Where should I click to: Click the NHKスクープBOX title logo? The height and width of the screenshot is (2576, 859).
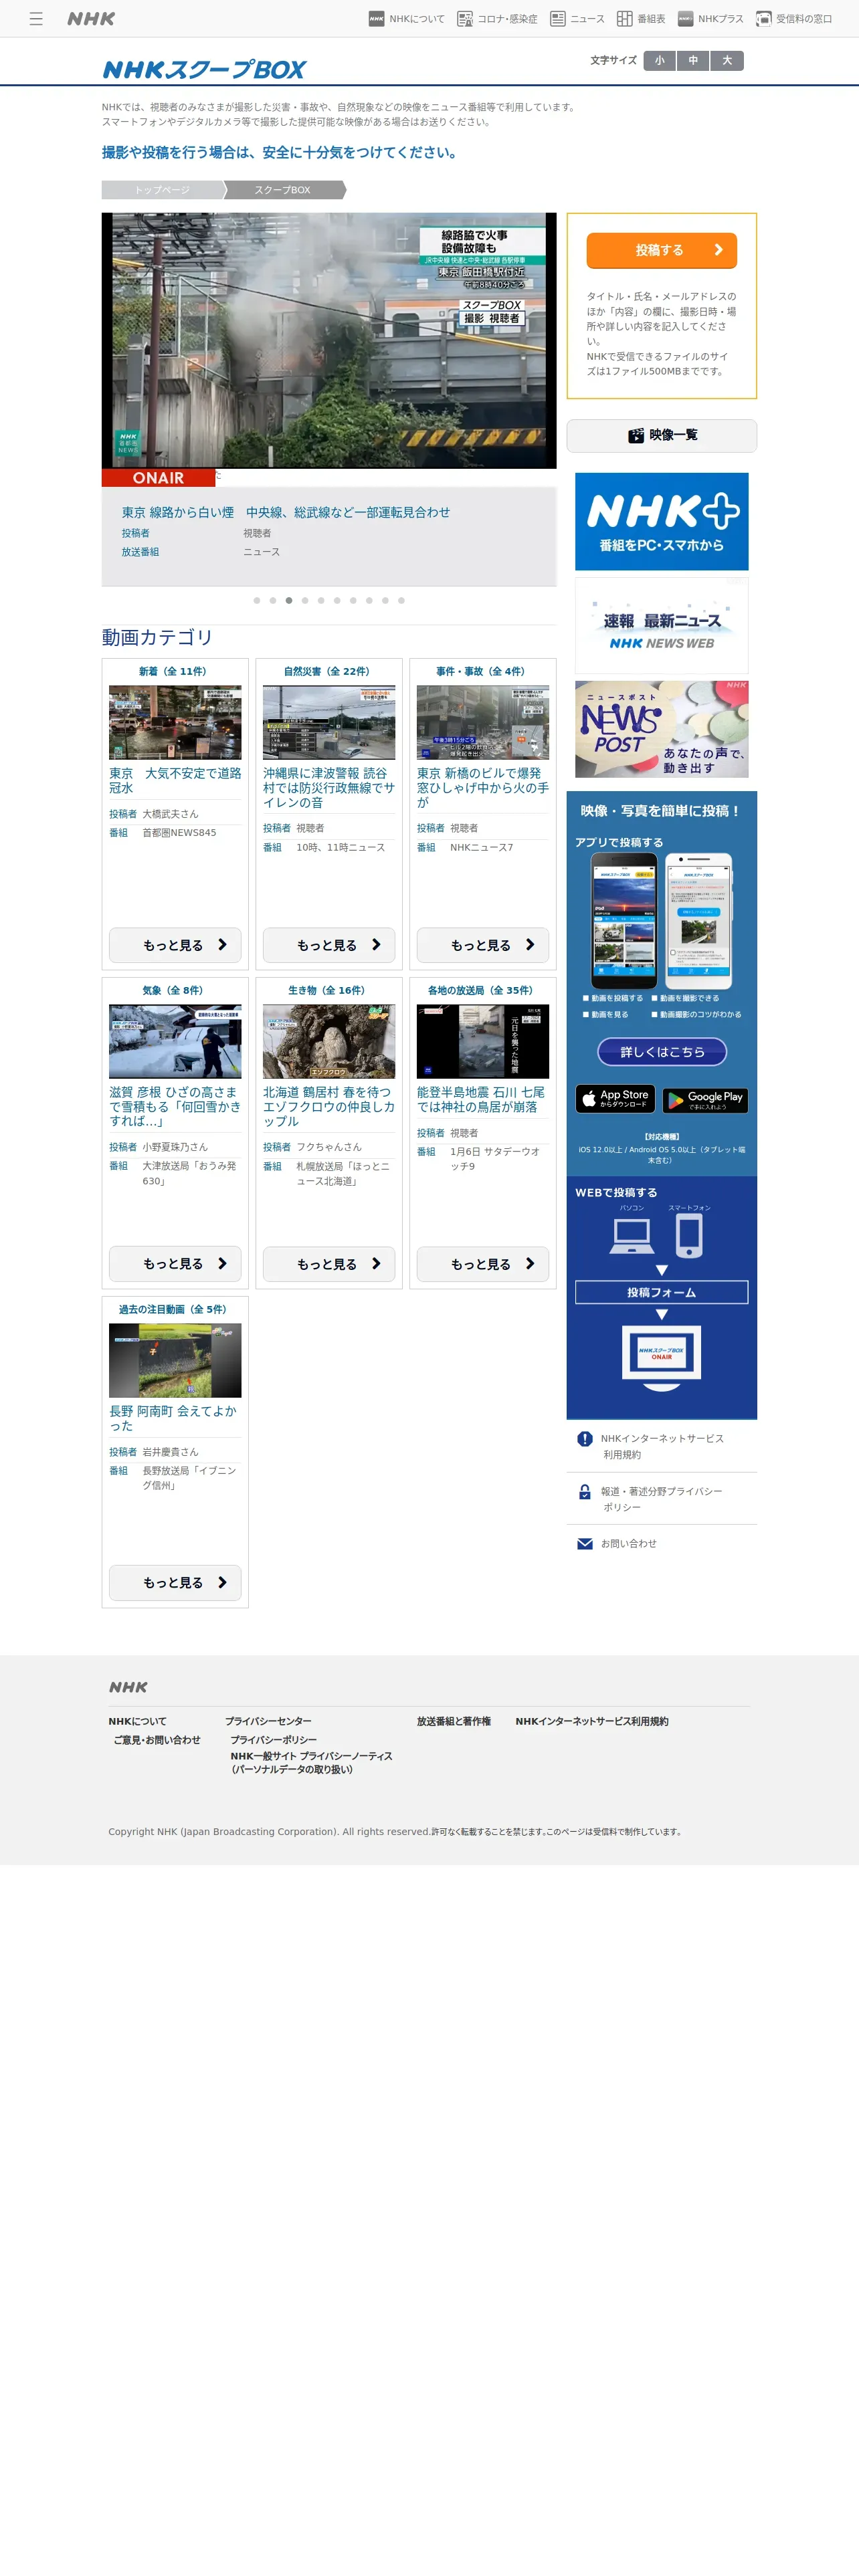pos(204,69)
